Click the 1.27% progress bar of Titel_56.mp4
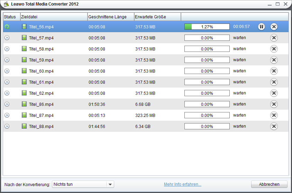 [x=207, y=27]
